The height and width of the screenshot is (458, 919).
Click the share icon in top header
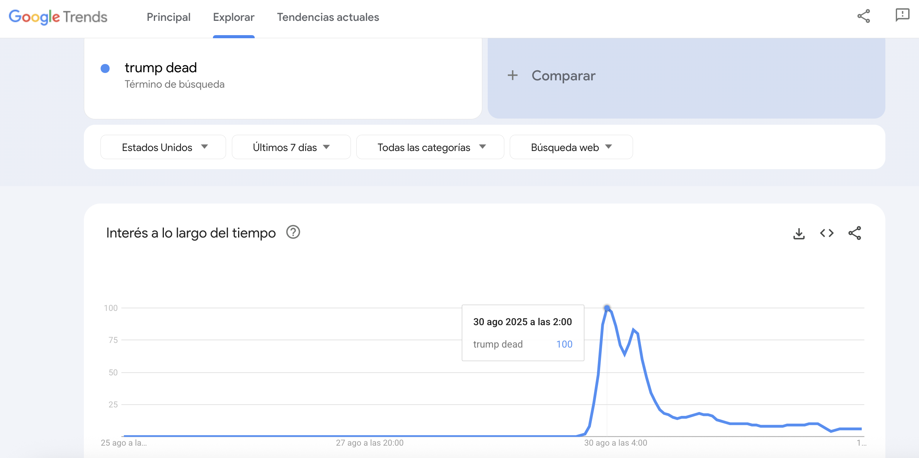click(x=863, y=16)
